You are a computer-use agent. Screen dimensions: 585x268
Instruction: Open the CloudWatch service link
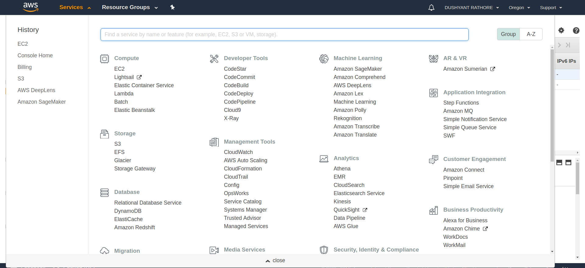point(238,152)
